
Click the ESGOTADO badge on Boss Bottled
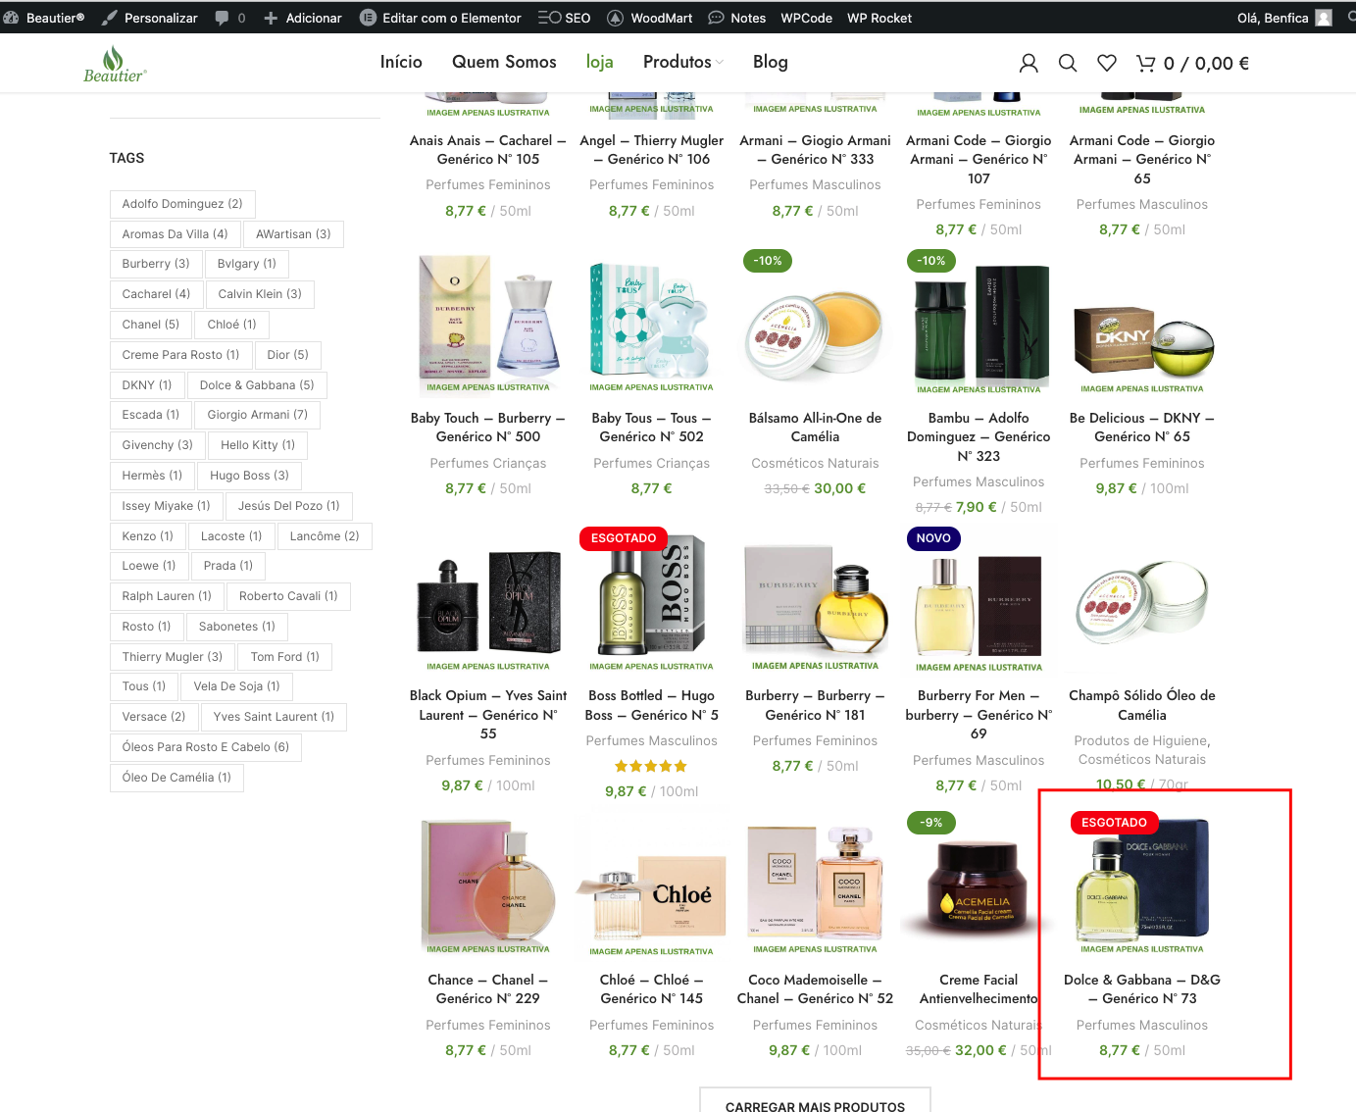point(624,538)
